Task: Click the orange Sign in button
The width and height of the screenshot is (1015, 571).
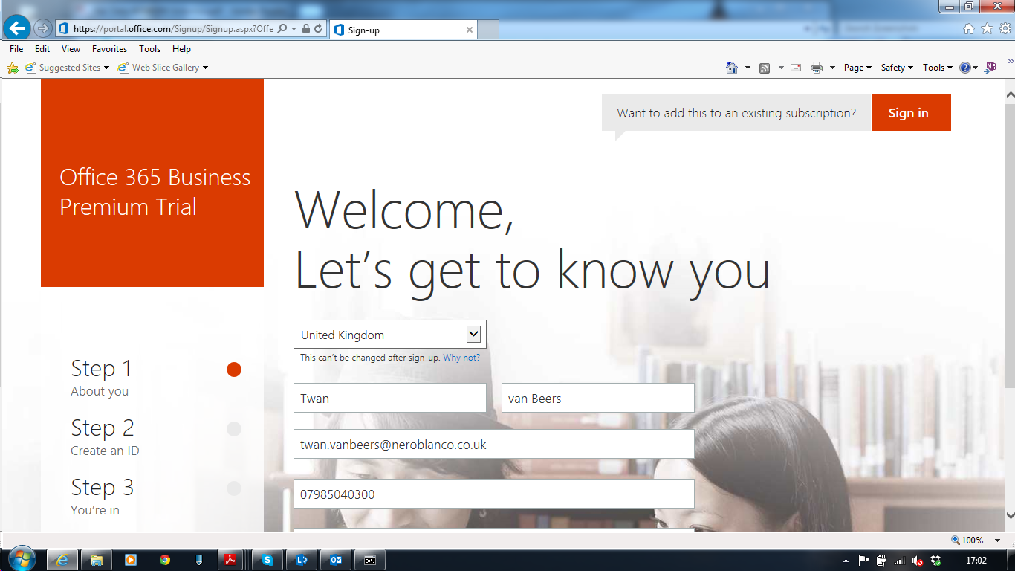Action: coord(911,112)
